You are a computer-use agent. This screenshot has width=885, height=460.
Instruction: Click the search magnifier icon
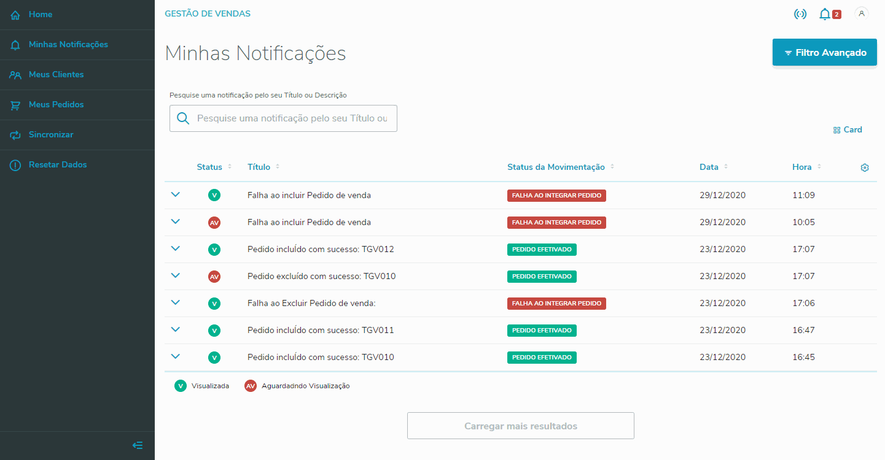[183, 118]
